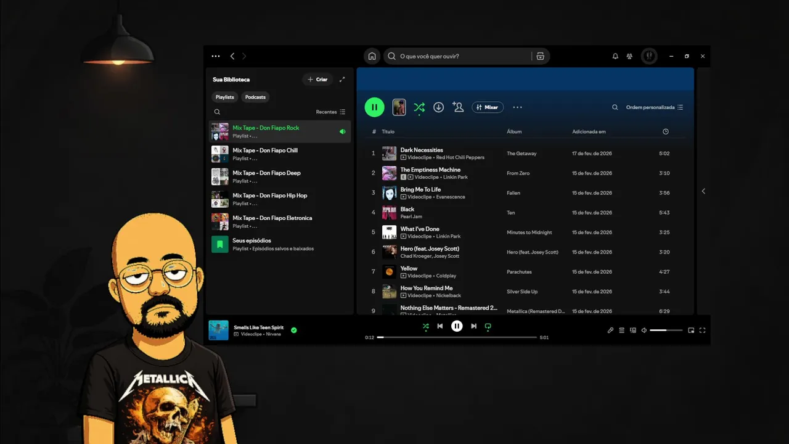Download the playlist
Image resolution: width=789 pixels, height=444 pixels.
pos(438,107)
